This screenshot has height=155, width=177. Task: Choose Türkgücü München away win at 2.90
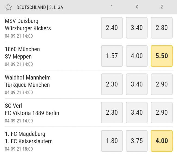point(162,84)
